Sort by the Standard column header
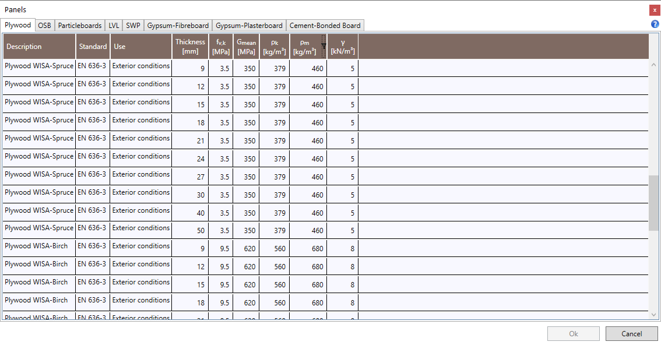This screenshot has width=661, height=345. (93, 47)
